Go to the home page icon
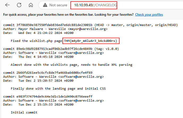The height and width of the screenshot is (118, 183). [31, 5]
